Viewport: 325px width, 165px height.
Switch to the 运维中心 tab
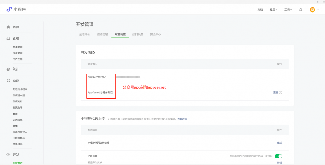pos(84,35)
